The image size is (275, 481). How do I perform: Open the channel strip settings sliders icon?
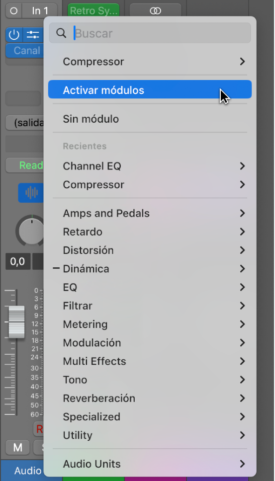(33, 35)
